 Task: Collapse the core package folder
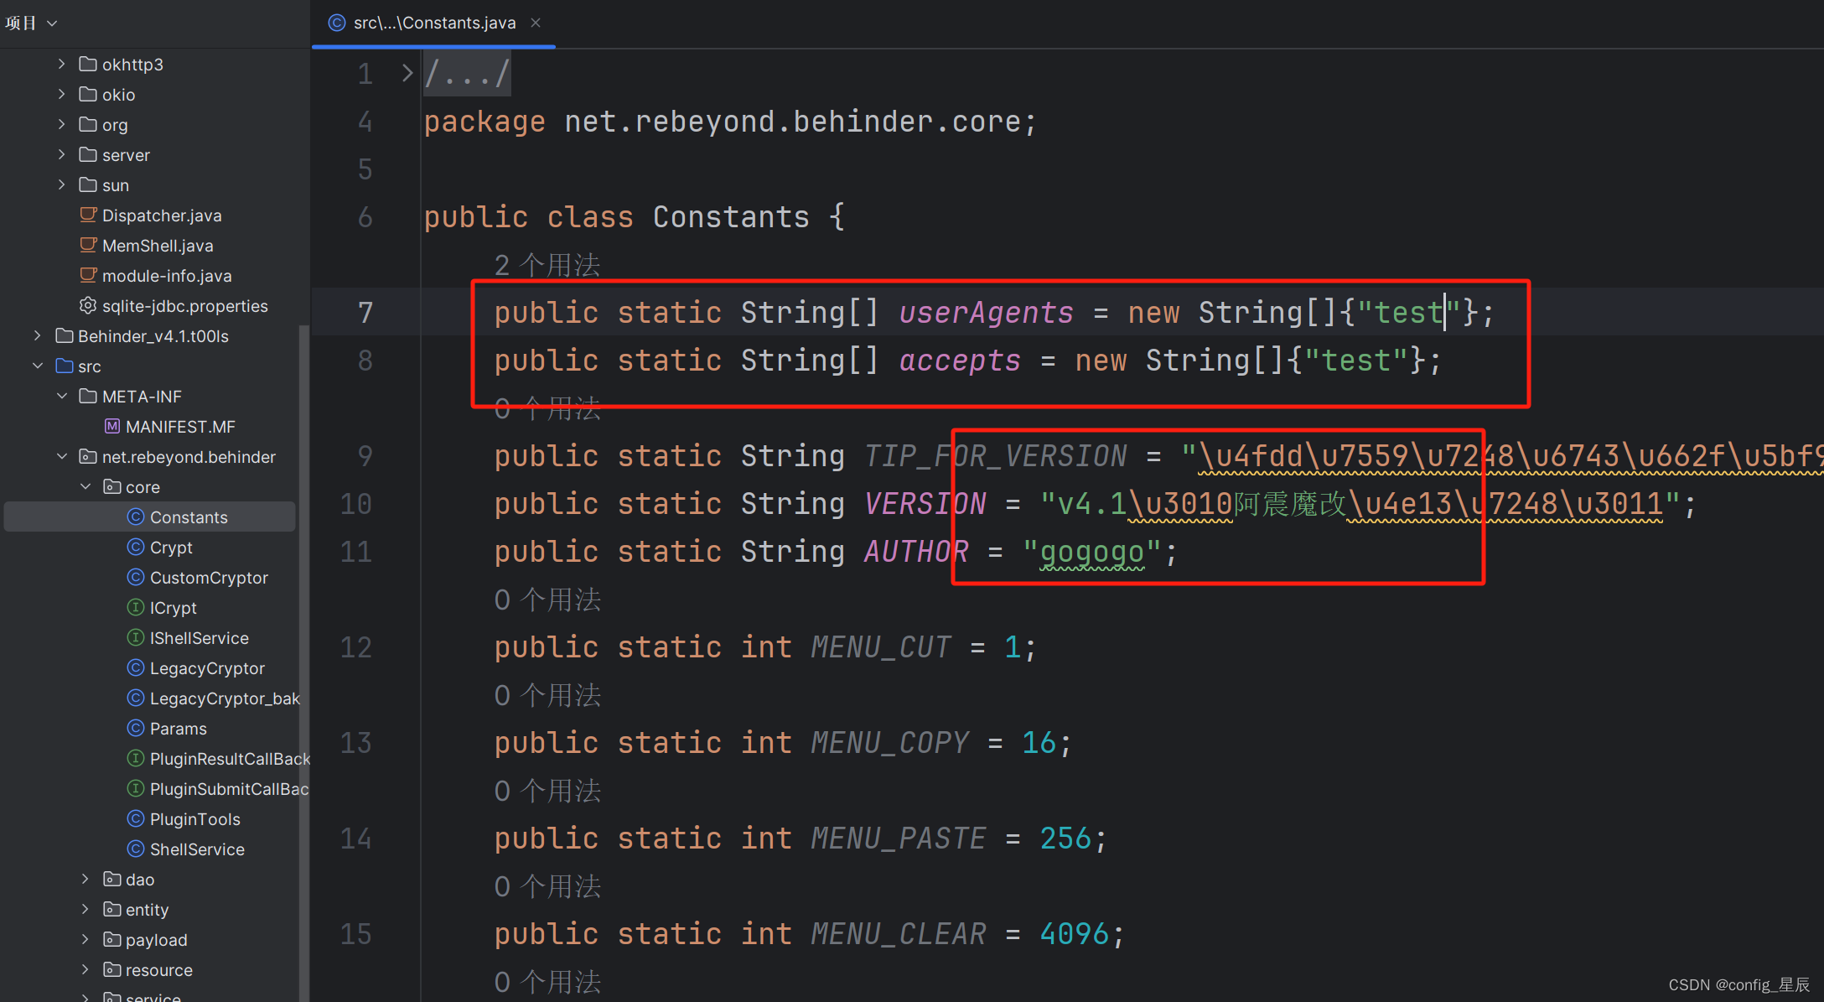click(x=83, y=485)
